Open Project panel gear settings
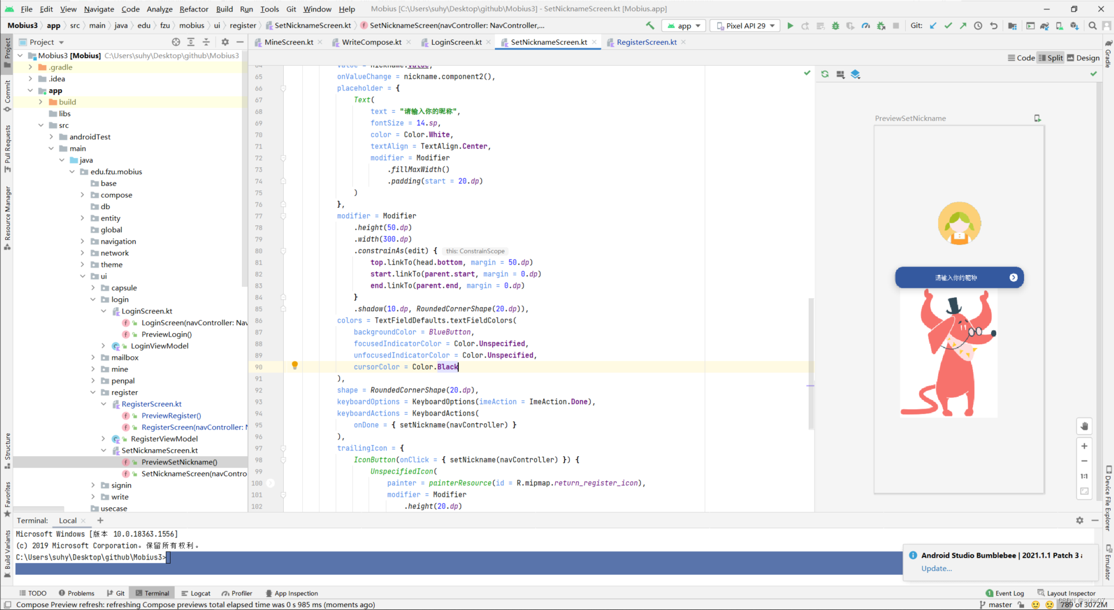This screenshot has width=1114, height=610. (x=225, y=42)
